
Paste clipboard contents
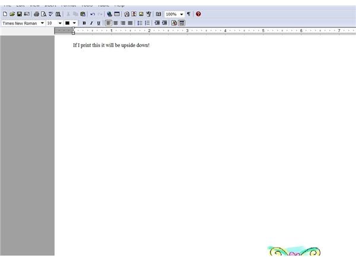(83, 14)
